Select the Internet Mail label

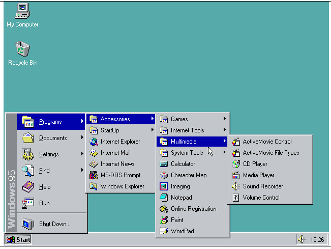pos(115,153)
